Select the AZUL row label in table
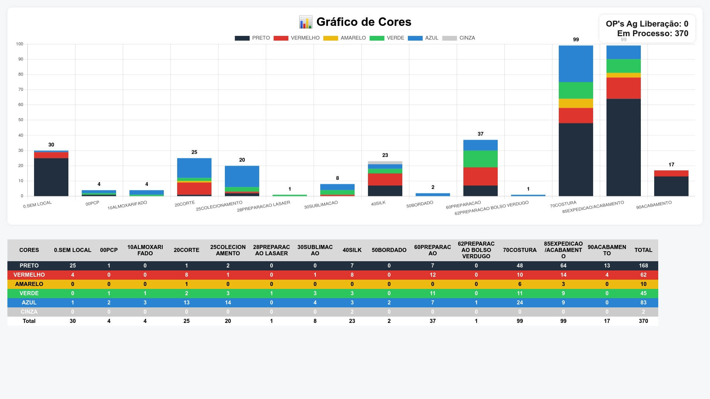The height and width of the screenshot is (399, 710). [29, 303]
